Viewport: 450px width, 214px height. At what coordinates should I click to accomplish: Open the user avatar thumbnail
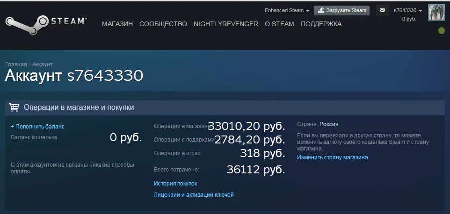[x=436, y=13]
